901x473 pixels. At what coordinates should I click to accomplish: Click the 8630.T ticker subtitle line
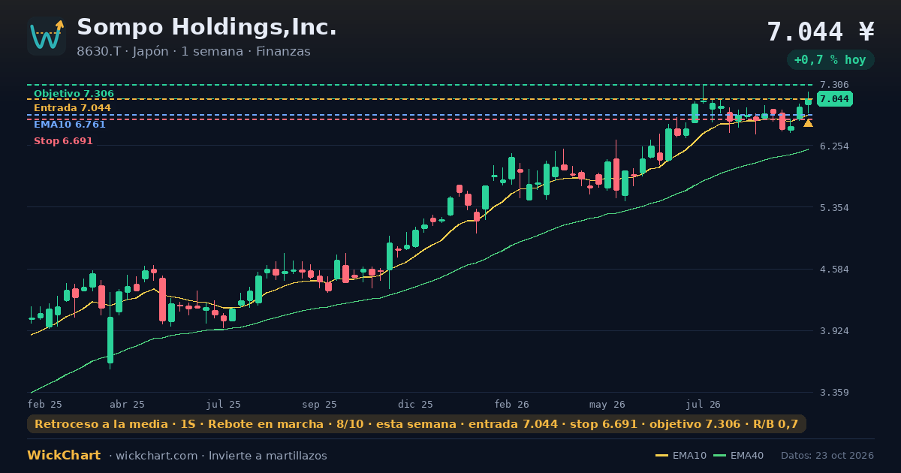194,52
